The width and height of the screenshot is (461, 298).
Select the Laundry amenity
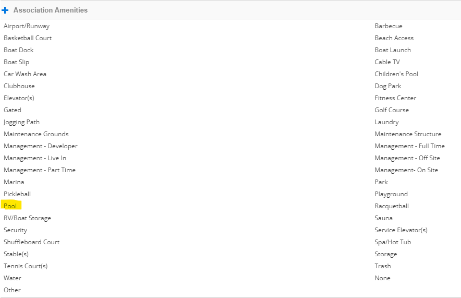point(386,122)
